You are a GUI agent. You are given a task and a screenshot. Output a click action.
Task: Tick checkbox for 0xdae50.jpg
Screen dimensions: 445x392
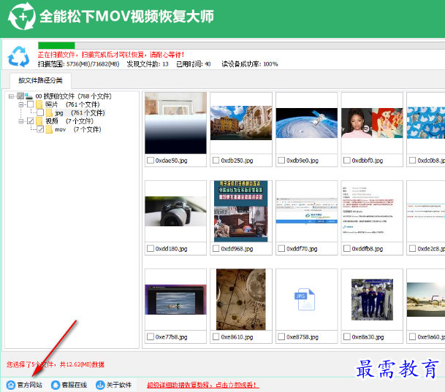click(x=151, y=161)
